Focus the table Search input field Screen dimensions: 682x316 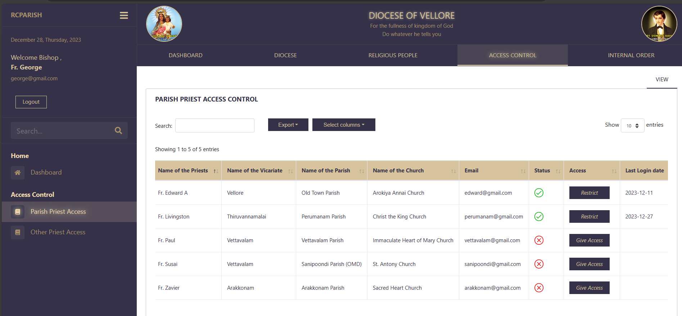coord(214,126)
